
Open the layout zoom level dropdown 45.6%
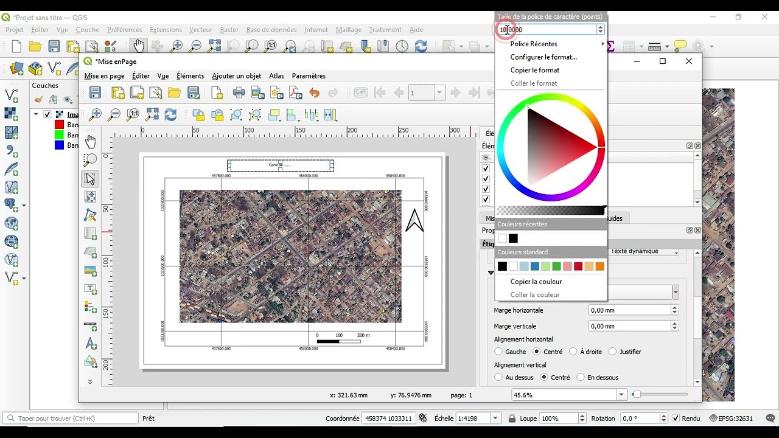click(x=621, y=395)
